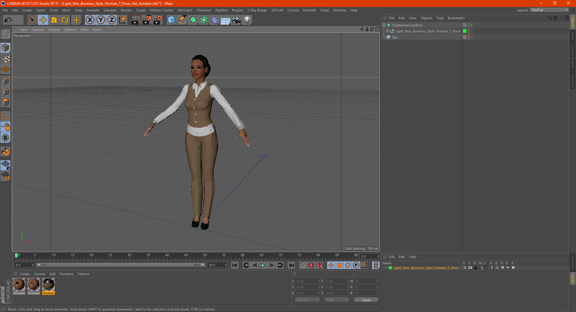The image size is (576, 312).
Task: Switch to Polygons mode
Action: pos(5,102)
